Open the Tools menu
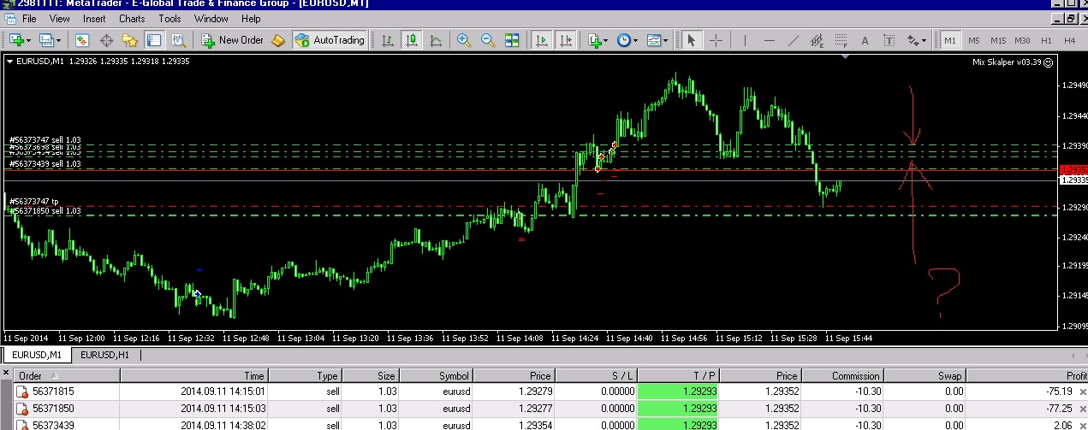This screenshot has width=1088, height=430. click(169, 18)
